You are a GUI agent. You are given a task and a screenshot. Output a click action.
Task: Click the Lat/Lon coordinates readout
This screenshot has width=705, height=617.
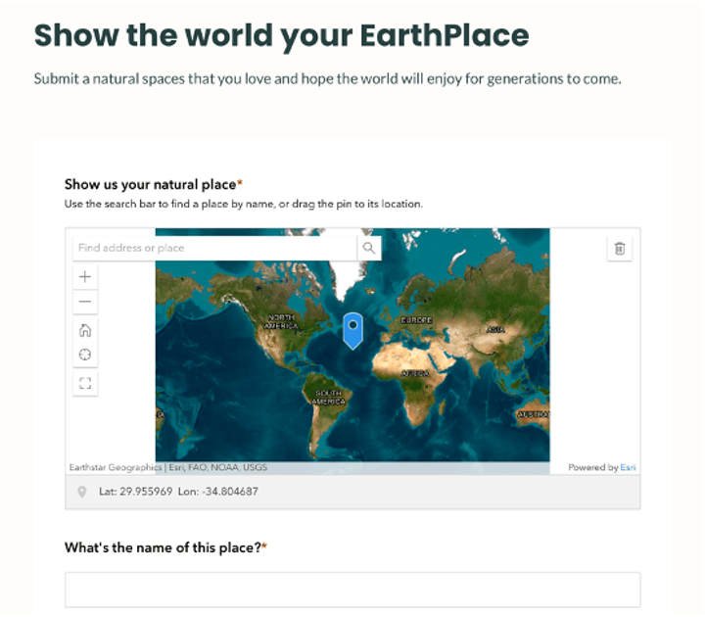[178, 492]
